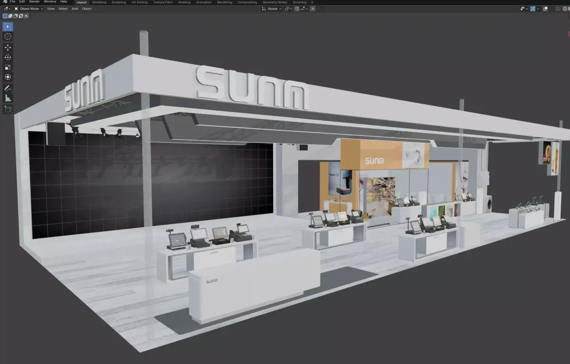The height and width of the screenshot is (364, 570).
Task: Select the orange SUNM wall panel
Action: 385,155
